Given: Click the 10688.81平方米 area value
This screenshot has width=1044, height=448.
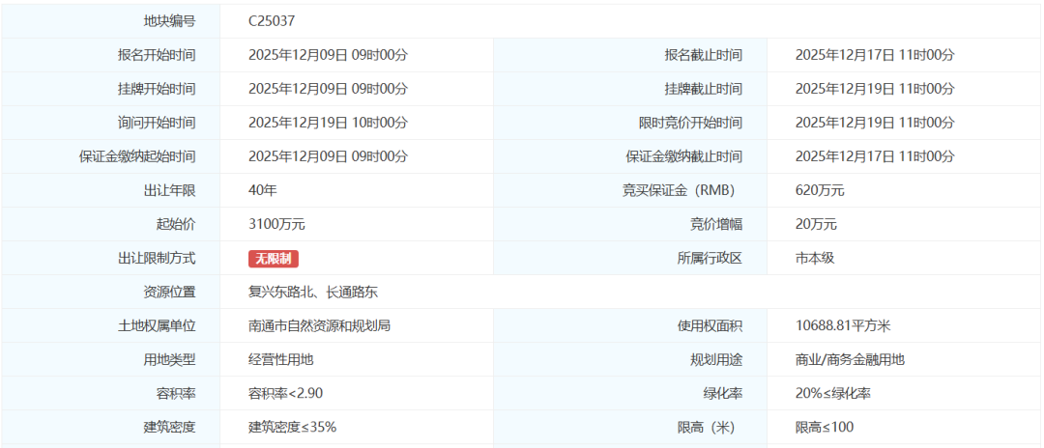Looking at the screenshot, I should 843,325.
